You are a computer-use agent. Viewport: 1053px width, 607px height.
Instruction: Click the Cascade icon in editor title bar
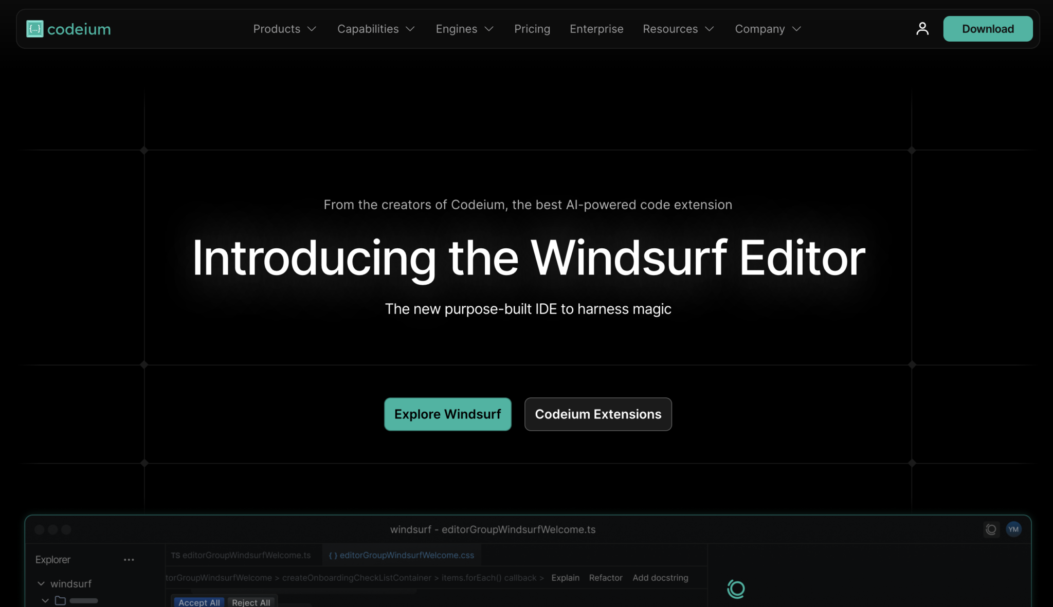(991, 529)
